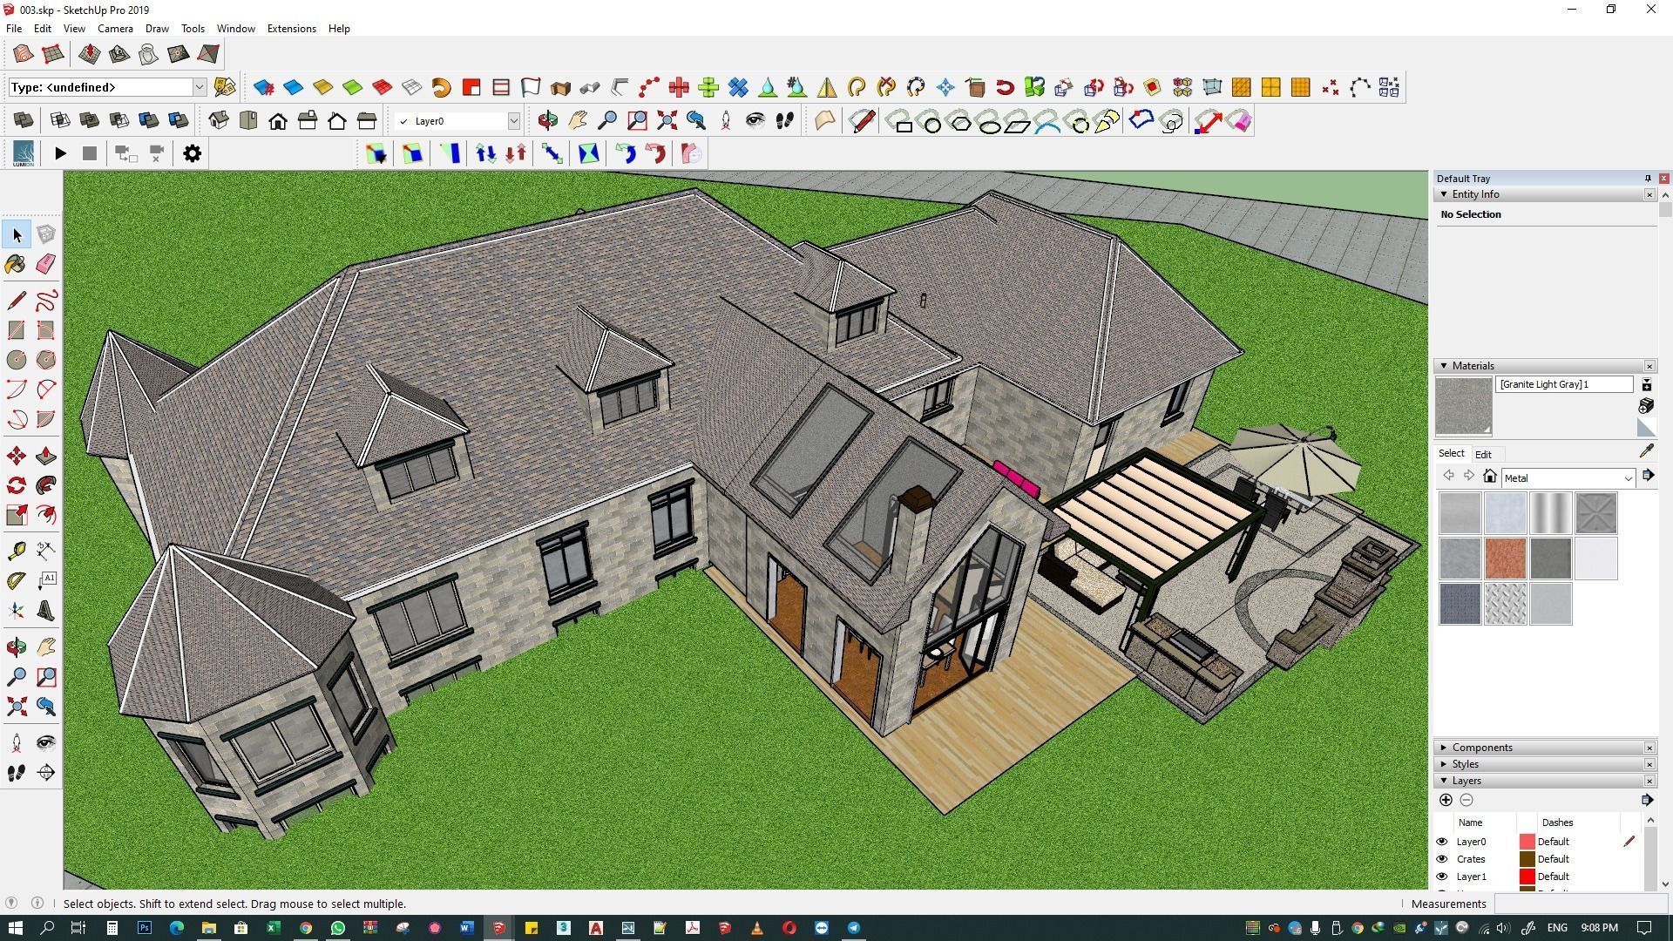
Task: Open the materials Details menu arrow
Action: [1648, 476]
